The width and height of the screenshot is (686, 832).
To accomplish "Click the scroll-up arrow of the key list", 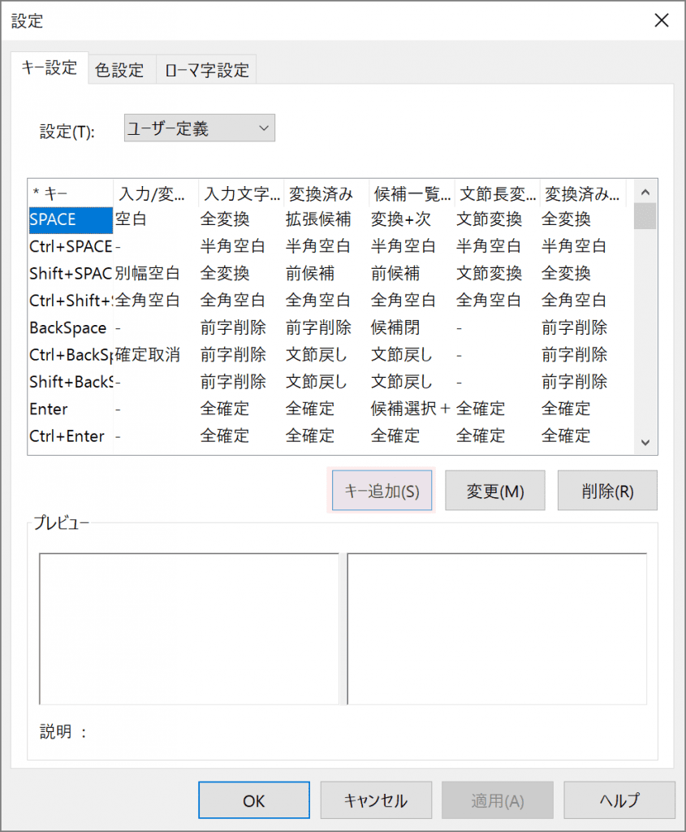I will point(645,193).
